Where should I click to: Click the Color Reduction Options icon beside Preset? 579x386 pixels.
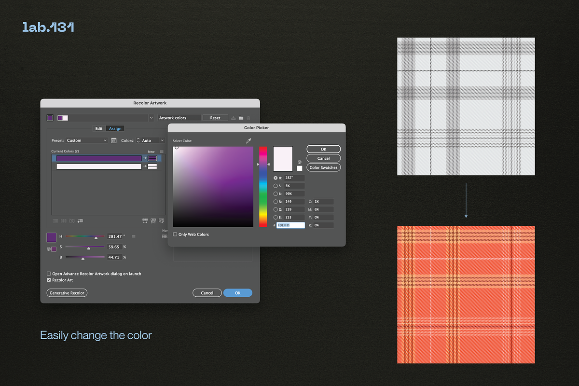click(x=114, y=140)
